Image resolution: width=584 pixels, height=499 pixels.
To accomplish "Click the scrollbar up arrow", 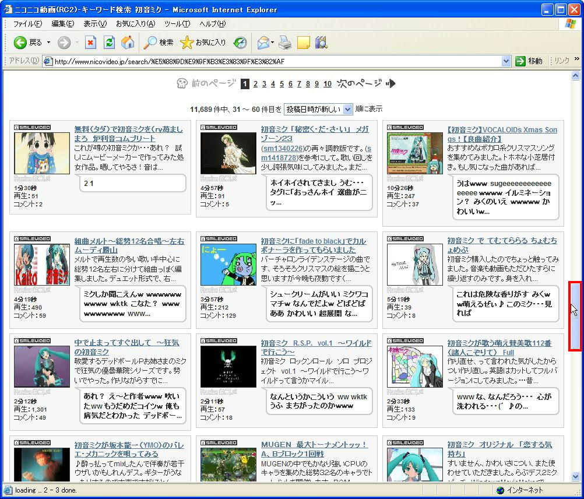I will (x=575, y=76).
